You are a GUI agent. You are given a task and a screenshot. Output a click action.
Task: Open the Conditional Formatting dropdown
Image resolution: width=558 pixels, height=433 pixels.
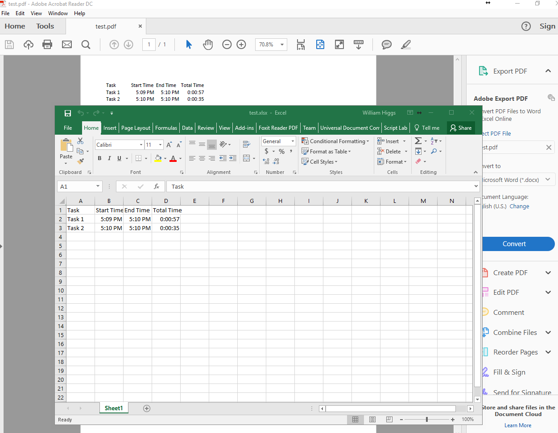(x=335, y=141)
